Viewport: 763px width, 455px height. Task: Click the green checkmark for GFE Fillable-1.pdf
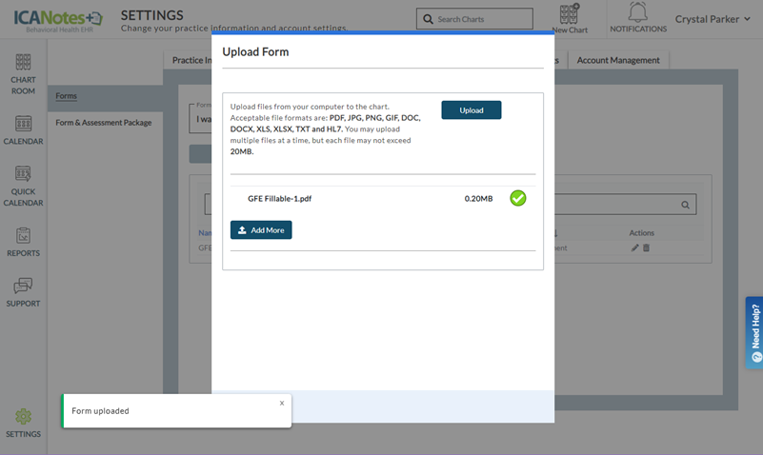pos(518,198)
